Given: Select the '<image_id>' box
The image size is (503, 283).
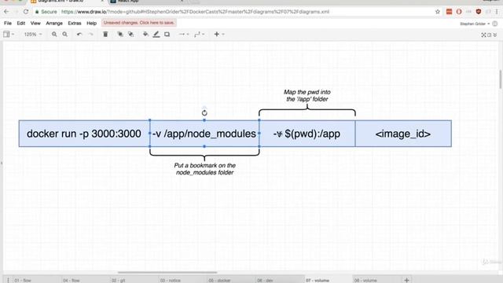Looking at the screenshot, I should pyautogui.click(x=403, y=134).
